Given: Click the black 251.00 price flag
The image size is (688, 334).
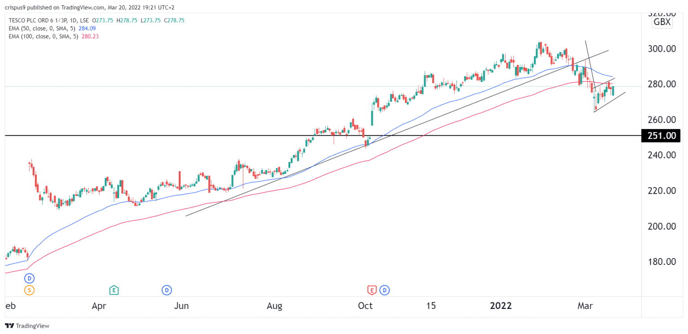Looking at the screenshot, I should (661, 136).
